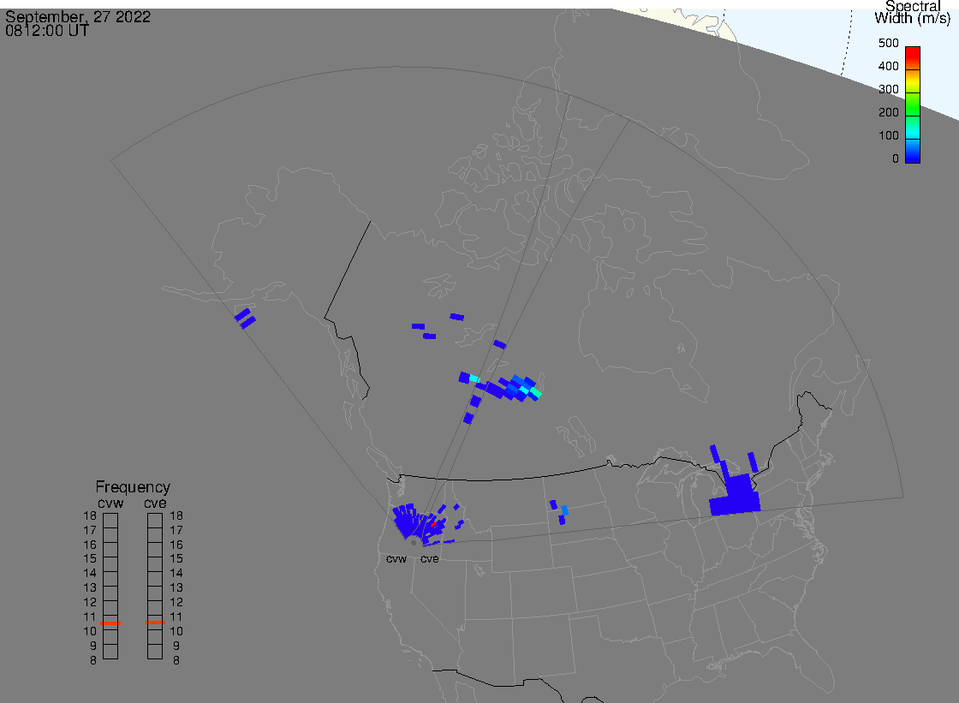This screenshot has height=703, width=959.
Task: Click the 18 label left of cvw frequency bar
Action: (90, 515)
